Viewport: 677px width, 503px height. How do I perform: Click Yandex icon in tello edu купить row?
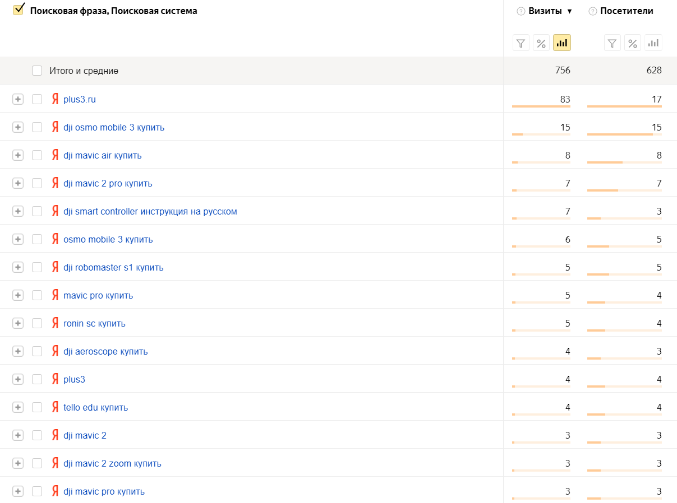[55, 407]
